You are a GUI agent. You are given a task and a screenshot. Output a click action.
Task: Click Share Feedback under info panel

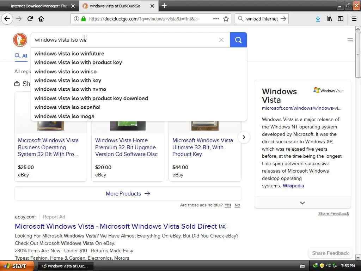click(x=334, y=213)
